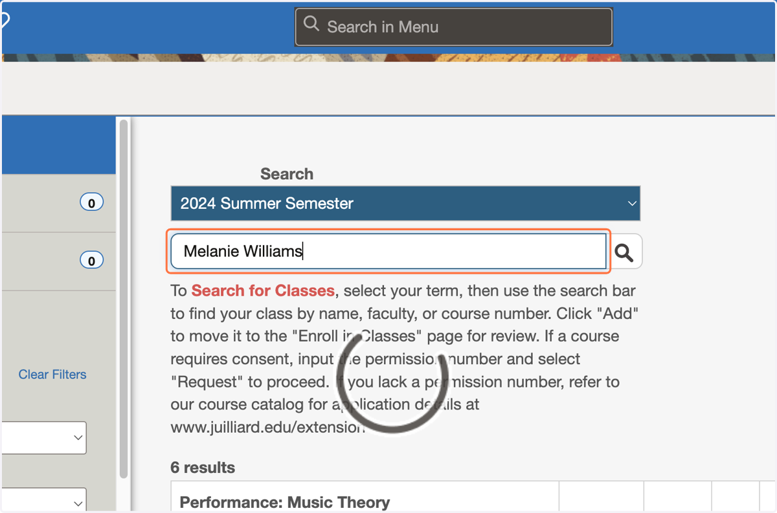The width and height of the screenshot is (777, 513).
Task: Click the Search in Menu field
Action: tap(453, 27)
